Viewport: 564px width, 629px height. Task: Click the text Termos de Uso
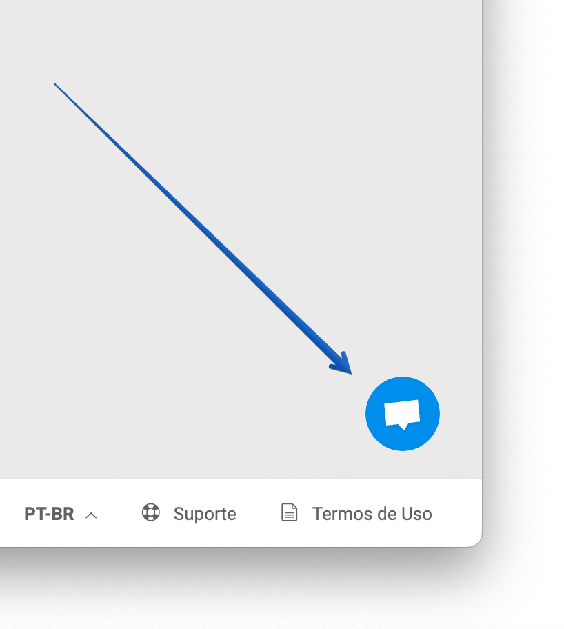(372, 514)
